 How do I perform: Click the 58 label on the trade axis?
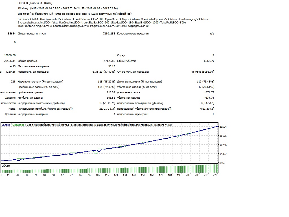53,175
